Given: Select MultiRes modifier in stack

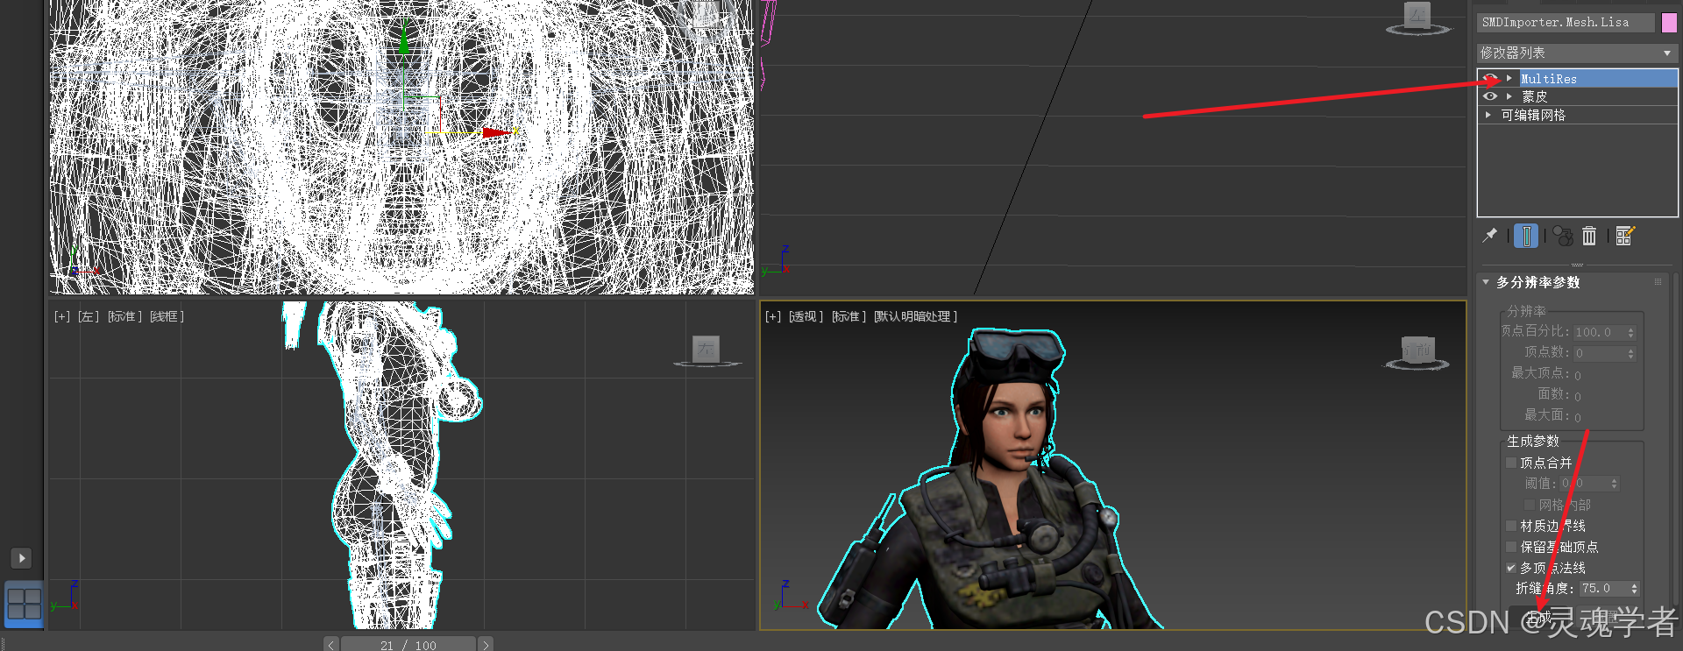Looking at the screenshot, I should (1598, 79).
